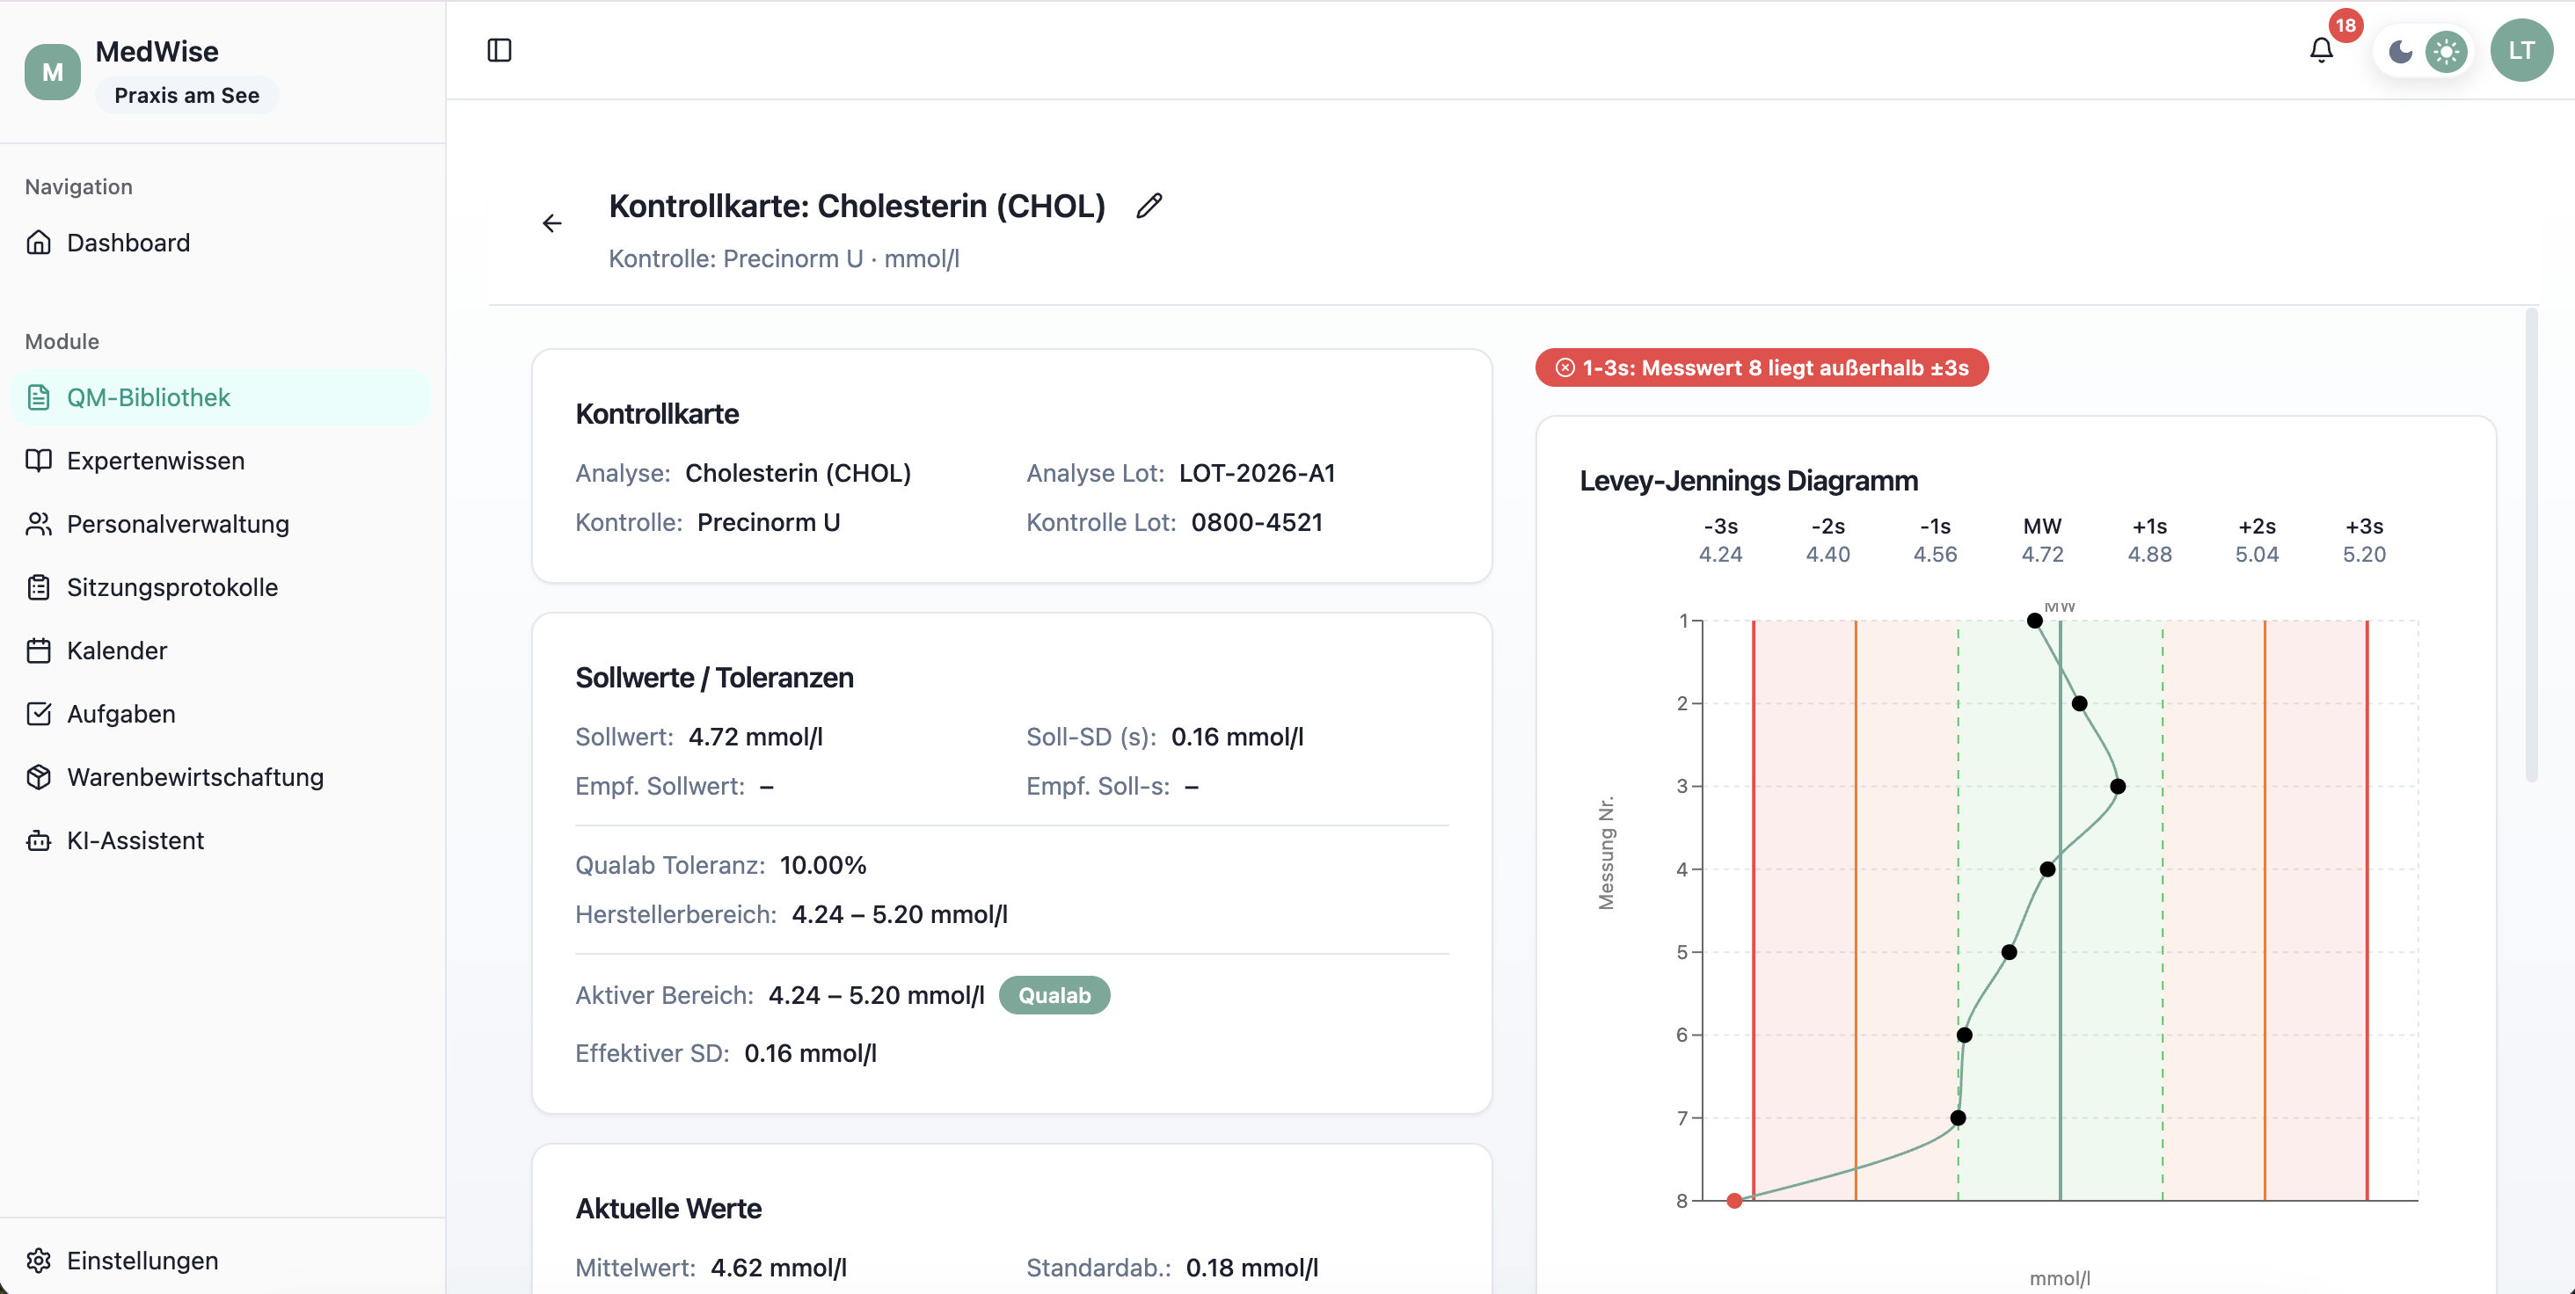Click the 1-3s Messwert 8 warning badge
This screenshot has height=1294, width=2575.
pyautogui.click(x=1762, y=367)
